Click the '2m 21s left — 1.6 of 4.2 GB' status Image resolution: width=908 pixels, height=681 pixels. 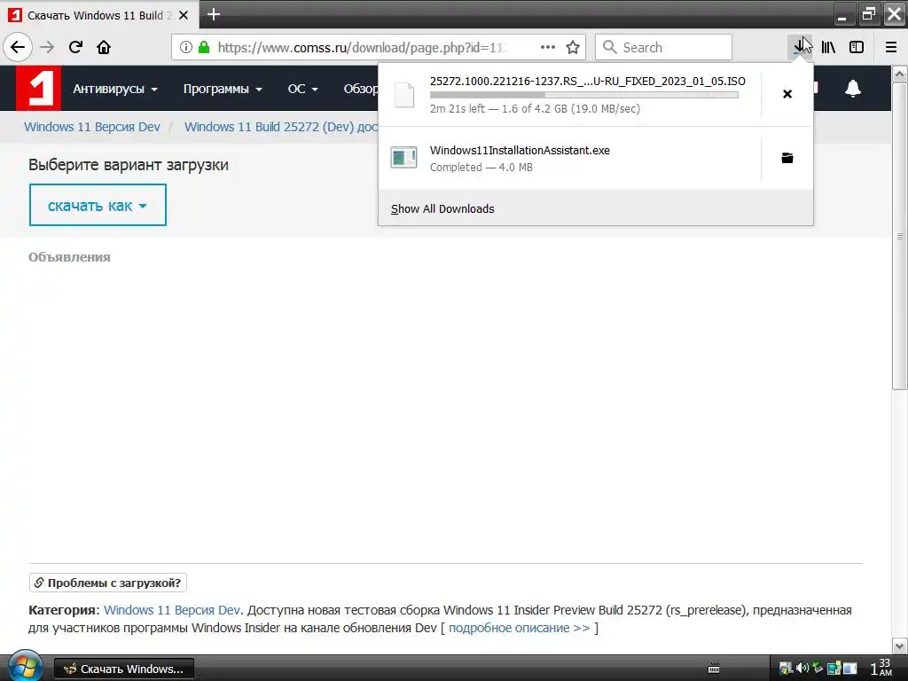click(x=535, y=108)
